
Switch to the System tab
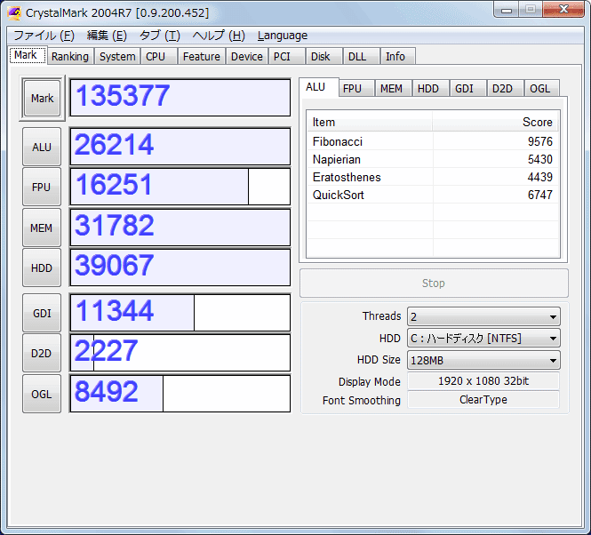point(117,57)
